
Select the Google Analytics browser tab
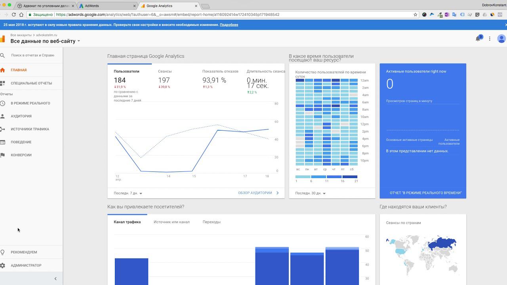(169, 6)
